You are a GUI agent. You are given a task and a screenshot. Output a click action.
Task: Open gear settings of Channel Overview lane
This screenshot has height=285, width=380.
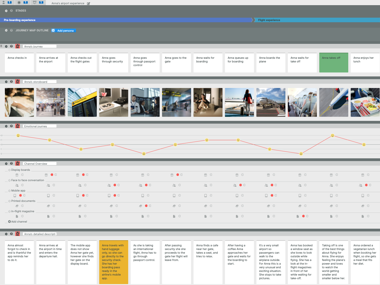pos(6,164)
